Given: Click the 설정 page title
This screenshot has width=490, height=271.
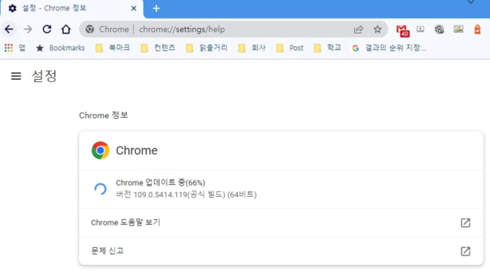Looking at the screenshot, I should (44, 76).
